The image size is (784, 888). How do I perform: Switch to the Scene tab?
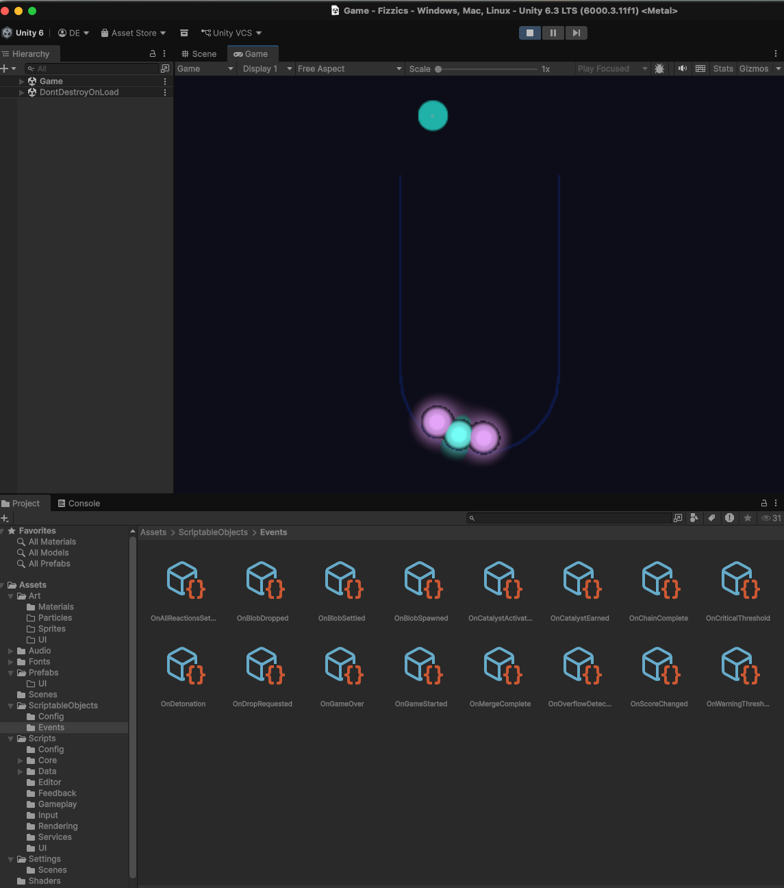(199, 53)
